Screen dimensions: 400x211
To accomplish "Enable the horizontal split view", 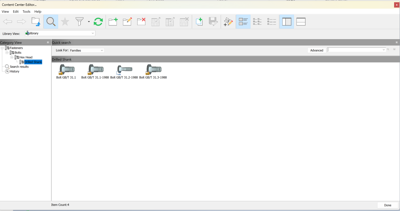I will coord(301,22).
